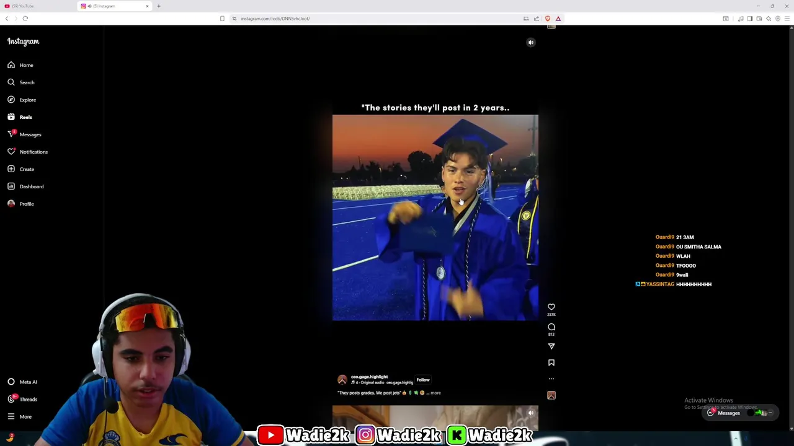Save the reel with bookmark icon
The height and width of the screenshot is (446, 794).
coord(551,362)
